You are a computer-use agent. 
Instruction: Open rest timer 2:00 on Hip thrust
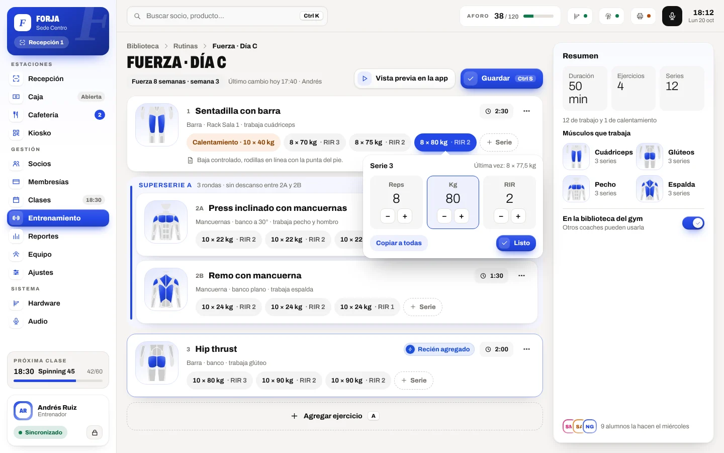click(x=496, y=349)
